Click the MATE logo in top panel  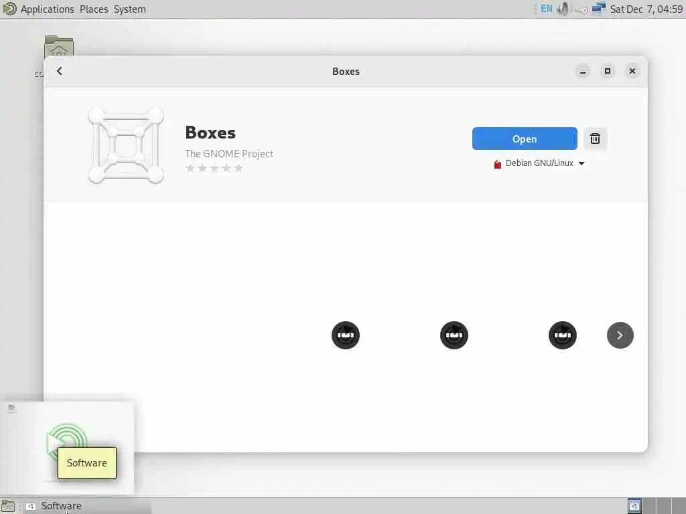pyautogui.click(x=9, y=9)
